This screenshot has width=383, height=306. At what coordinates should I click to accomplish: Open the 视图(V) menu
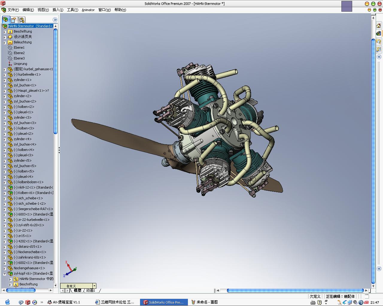click(43, 10)
